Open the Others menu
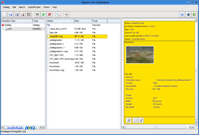The height and width of the screenshot is (135, 199). [46, 7]
